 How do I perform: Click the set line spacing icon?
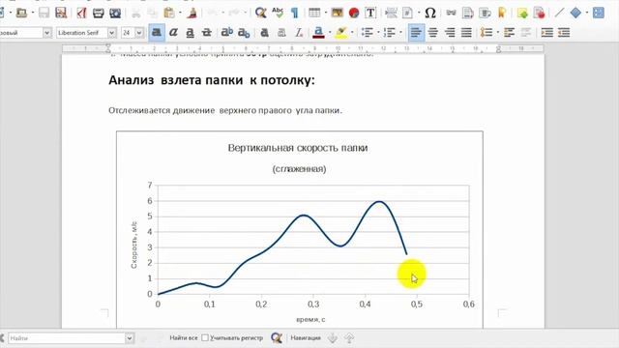coord(486,32)
